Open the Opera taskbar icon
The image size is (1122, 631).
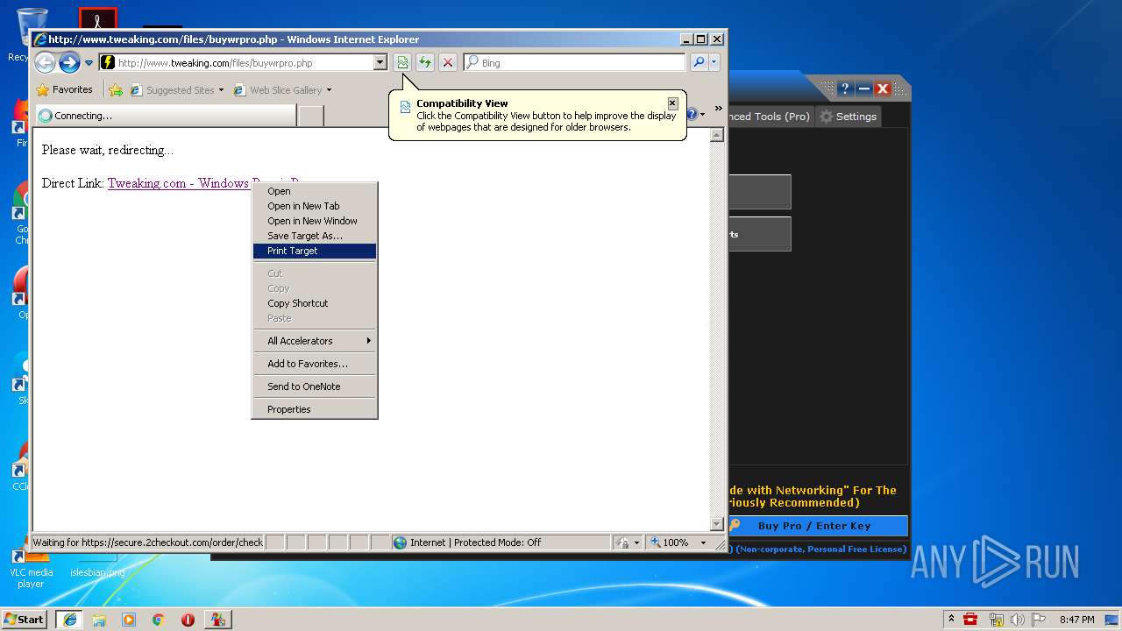188,619
